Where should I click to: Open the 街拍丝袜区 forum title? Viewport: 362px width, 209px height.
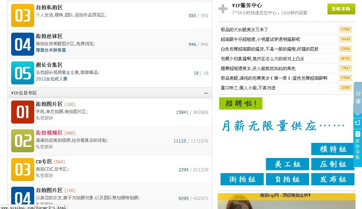pos(49,36)
